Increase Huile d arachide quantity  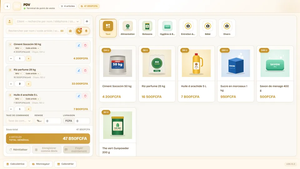[x=28, y=109]
